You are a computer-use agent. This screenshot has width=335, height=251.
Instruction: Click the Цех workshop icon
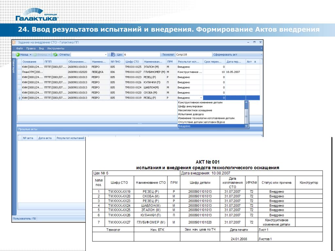[x=113, y=55]
